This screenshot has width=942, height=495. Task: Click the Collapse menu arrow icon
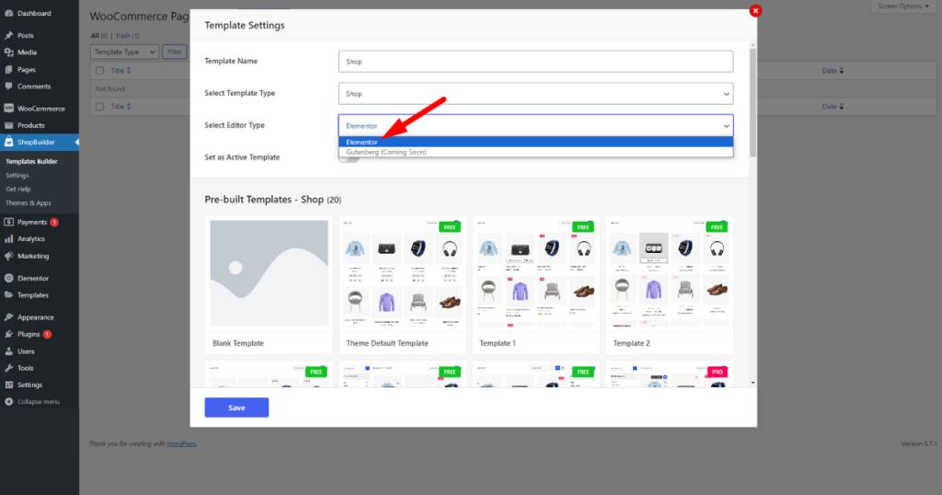tap(9, 402)
